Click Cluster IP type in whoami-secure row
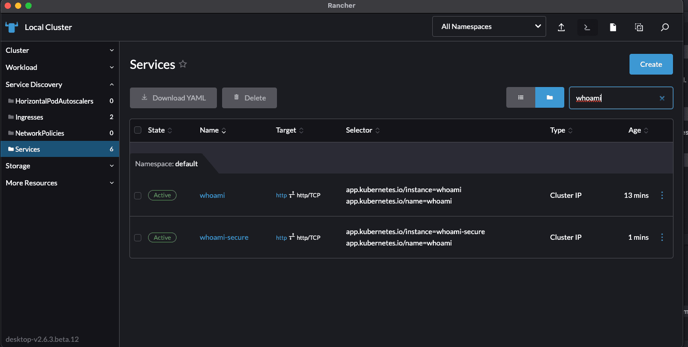 click(x=565, y=237)
